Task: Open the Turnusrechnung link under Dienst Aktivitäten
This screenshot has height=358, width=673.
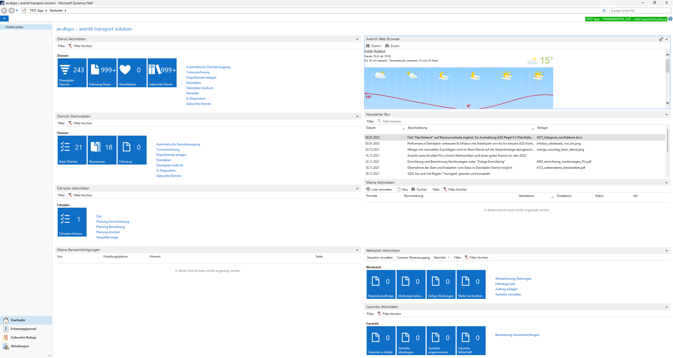Action: point(198,72)
